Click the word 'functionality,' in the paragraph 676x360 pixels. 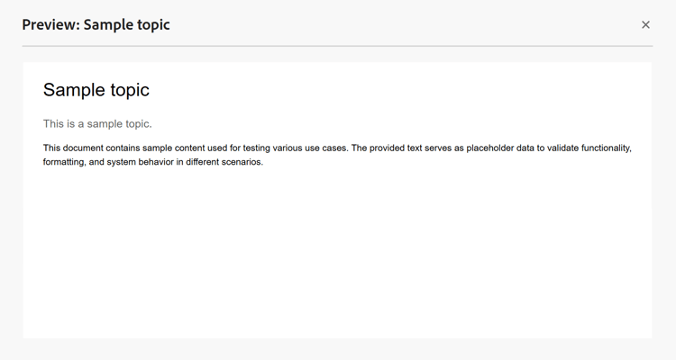pyautogui.click(x=607, y=148)
